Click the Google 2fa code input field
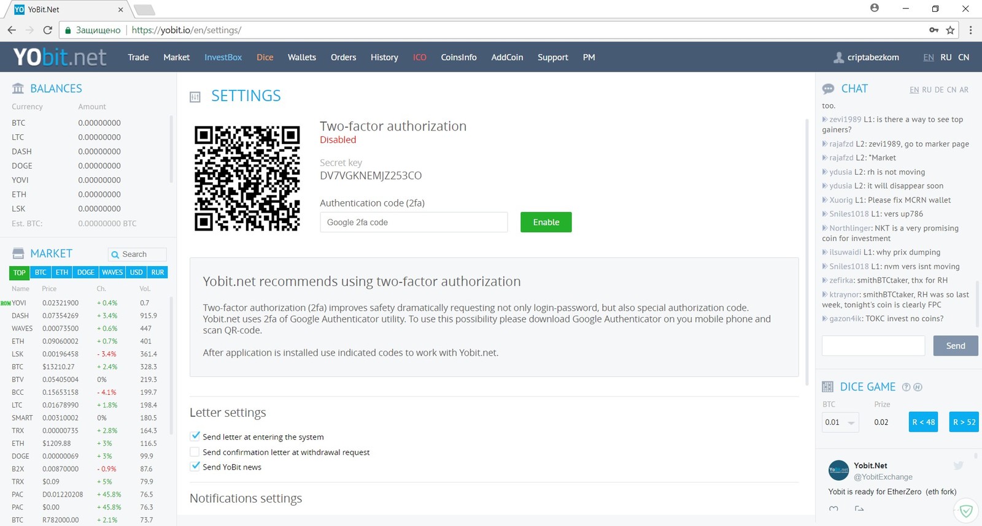 tap(414, 222)
